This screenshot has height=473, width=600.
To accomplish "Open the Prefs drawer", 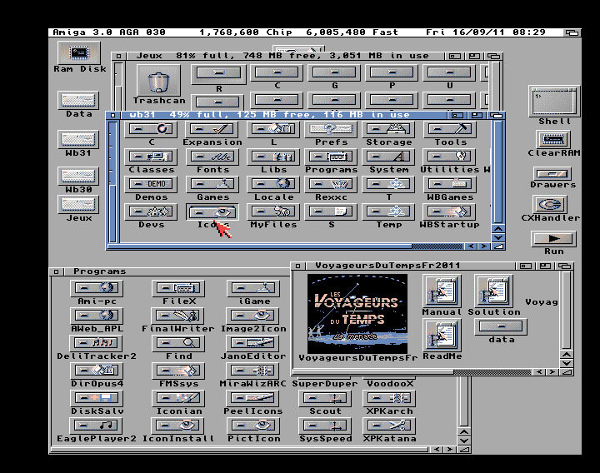I will [x=331, y=130].
